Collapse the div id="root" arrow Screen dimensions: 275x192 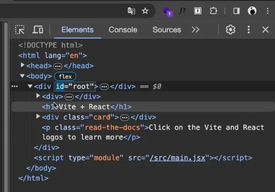[30, 86]
